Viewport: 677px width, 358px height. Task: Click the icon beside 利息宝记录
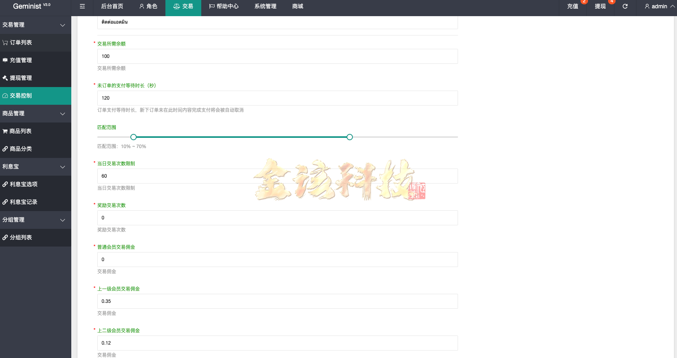(5, 202)
